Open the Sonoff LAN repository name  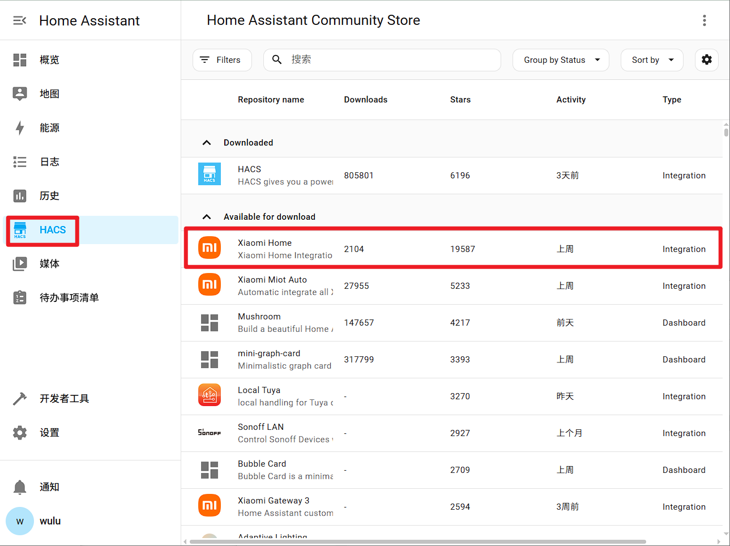coord(261,427)
